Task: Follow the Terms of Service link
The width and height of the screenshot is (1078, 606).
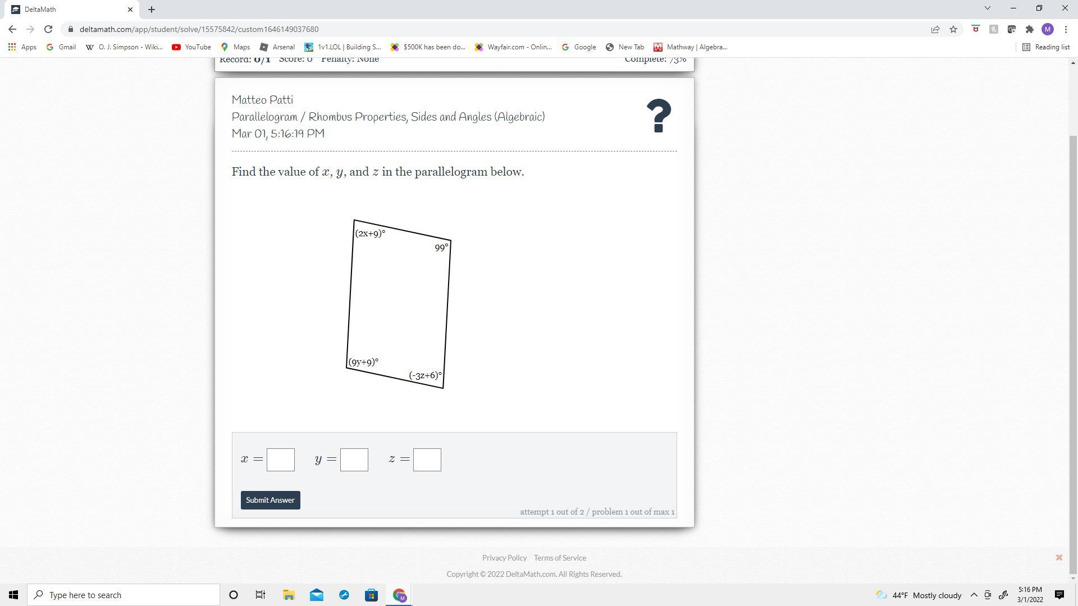Action: (x=560, y=558)
